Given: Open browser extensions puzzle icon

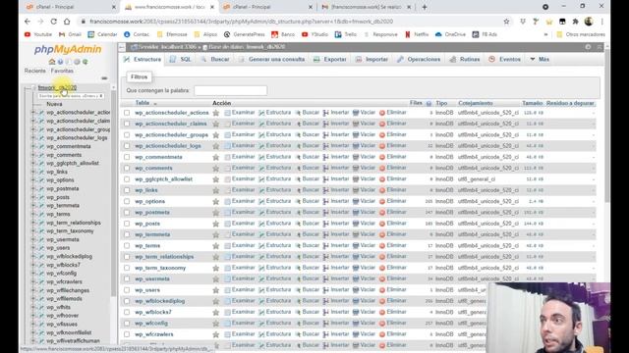Looking at the screenshot, I should tap(575, 22).
